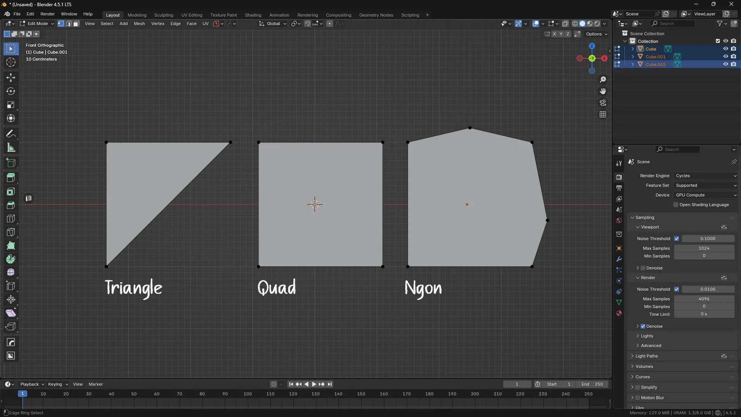Play the animation forward

pyautogui.click(x=314, y=384)
